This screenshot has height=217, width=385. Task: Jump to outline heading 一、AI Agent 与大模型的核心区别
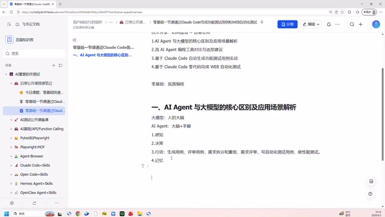pyautogui.click(x=102, y=55)
